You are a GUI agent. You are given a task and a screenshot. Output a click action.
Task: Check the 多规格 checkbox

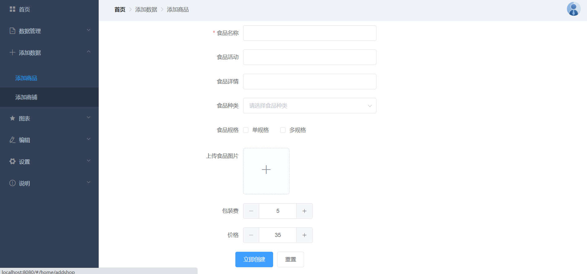coord(283,130)
